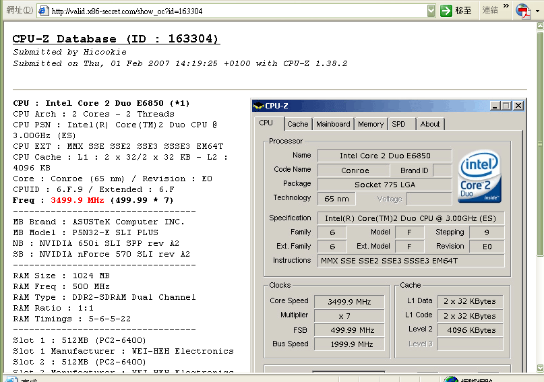Viewport: 544px width, 382px height.
Task: Maximize the CPU-Z window
Action: click(506, 106)
